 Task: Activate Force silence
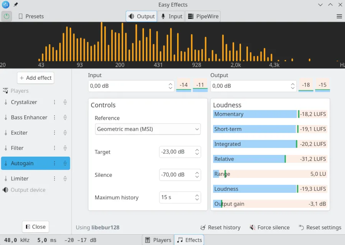tap(269, 227)
